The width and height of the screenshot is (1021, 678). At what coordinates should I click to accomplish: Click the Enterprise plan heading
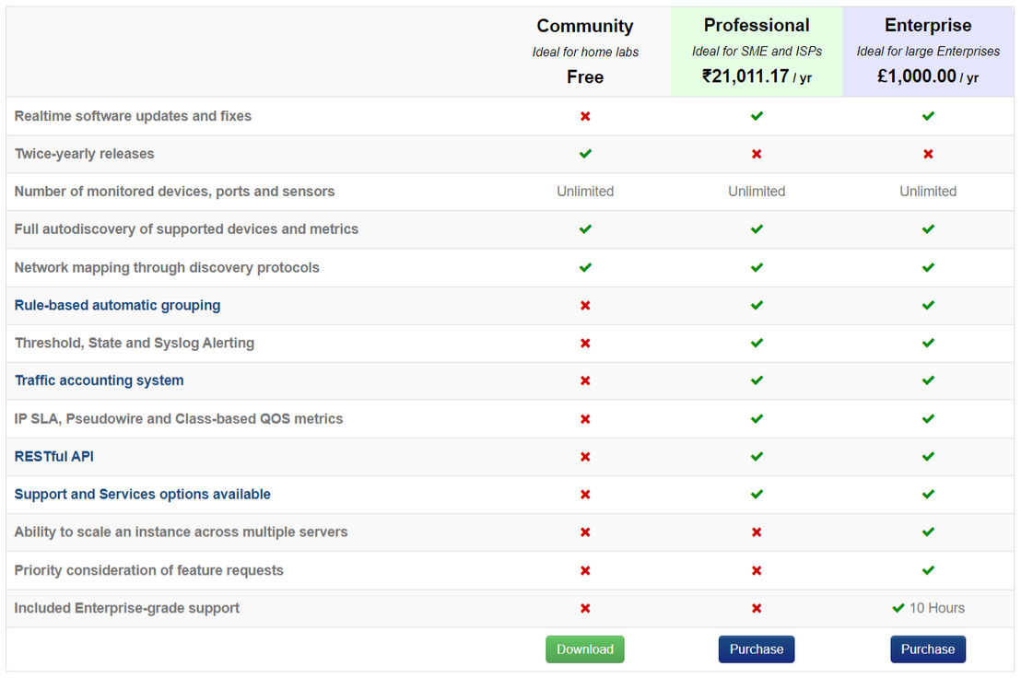click(928, 26)
